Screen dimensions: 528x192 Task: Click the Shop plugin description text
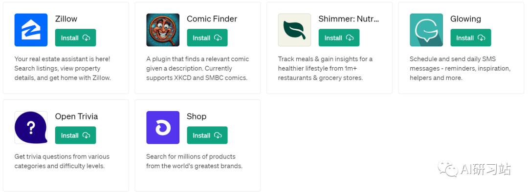(x=194, y=161)
